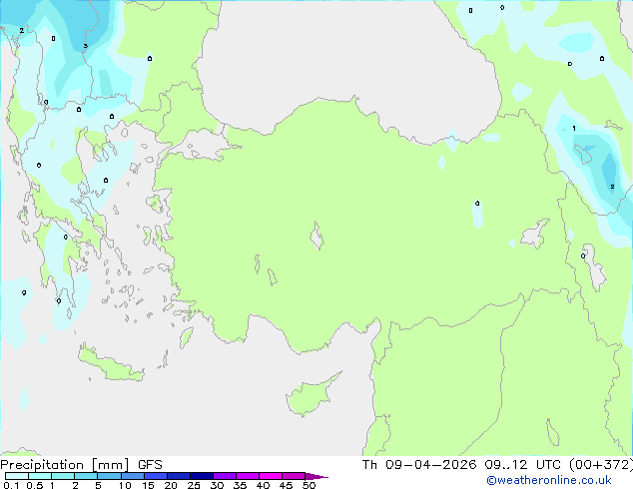Viewport: 633px width, 489px height.
Task: Click the weatheronline.co.uk link text
Action: click(x=549, y=480)
